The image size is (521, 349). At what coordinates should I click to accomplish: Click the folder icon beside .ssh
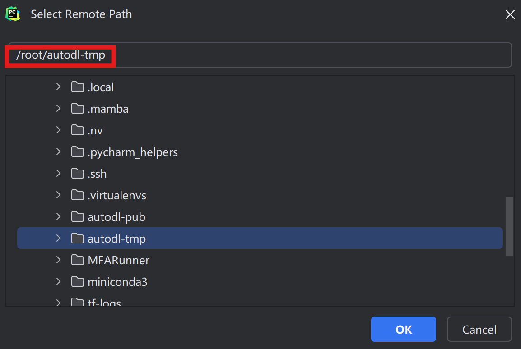pyautogui.click(x=78, y=174)
